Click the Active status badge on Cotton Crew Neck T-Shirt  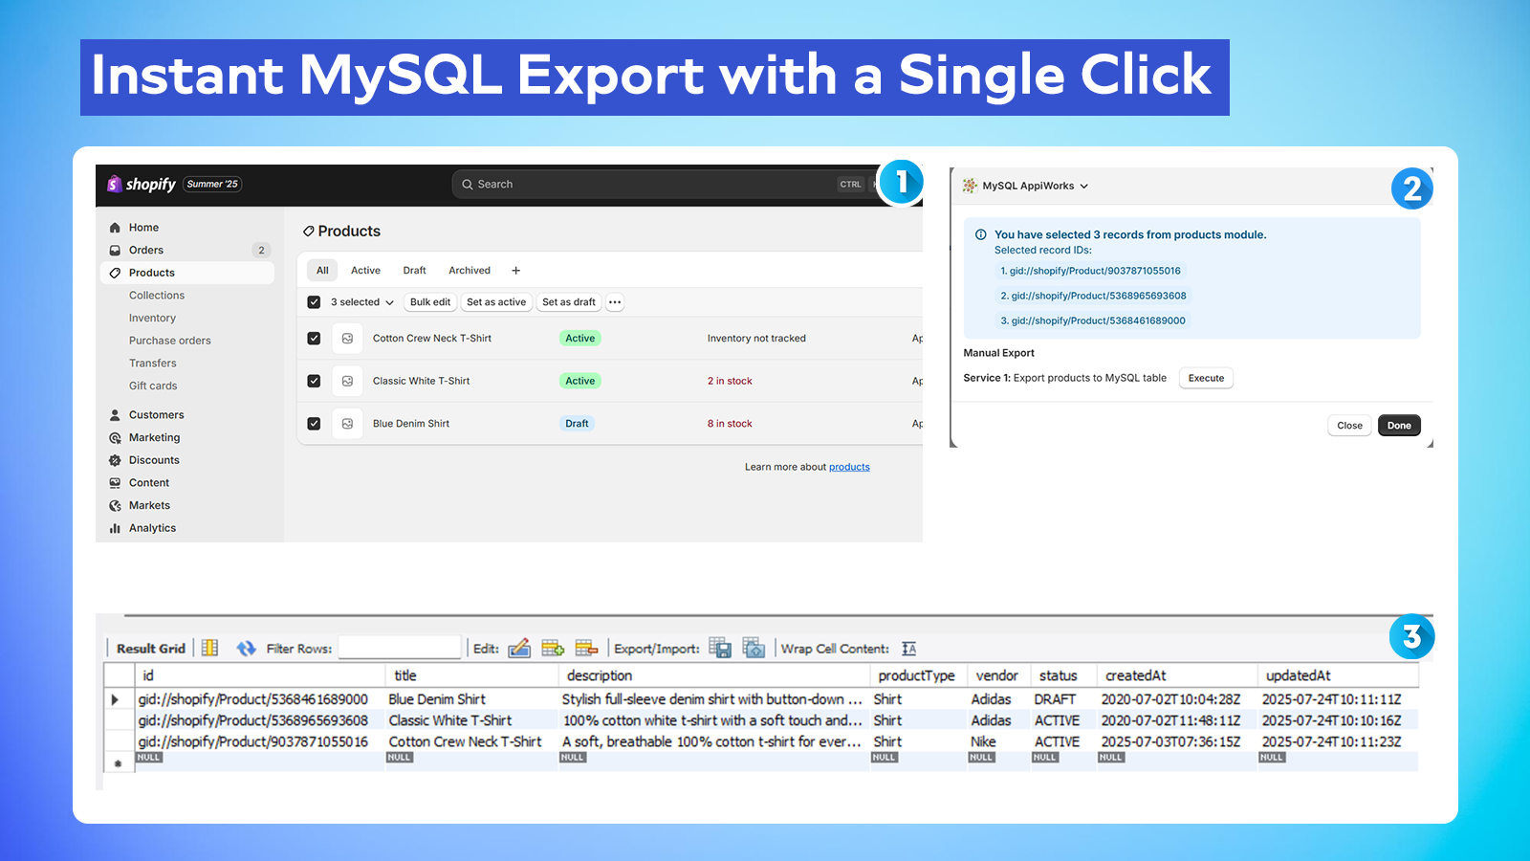[579, 338]
